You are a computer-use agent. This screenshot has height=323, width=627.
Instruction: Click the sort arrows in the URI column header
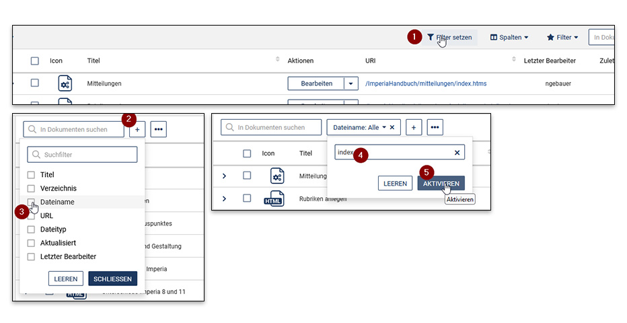point(515,61)
